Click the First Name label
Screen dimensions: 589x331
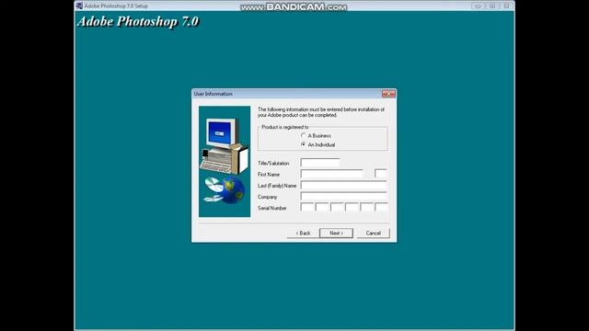pos(269,175)
